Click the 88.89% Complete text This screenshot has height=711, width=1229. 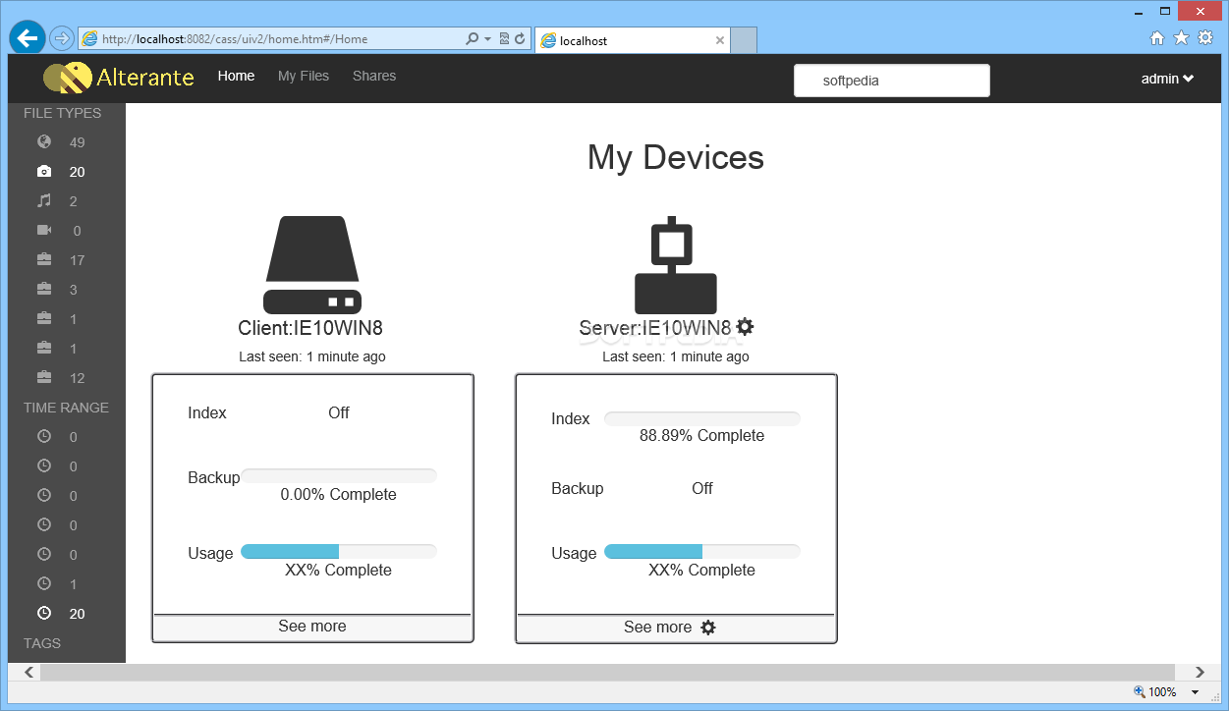(701, 435)
